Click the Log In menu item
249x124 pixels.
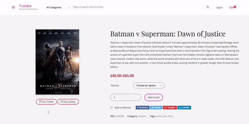(219, 8)
